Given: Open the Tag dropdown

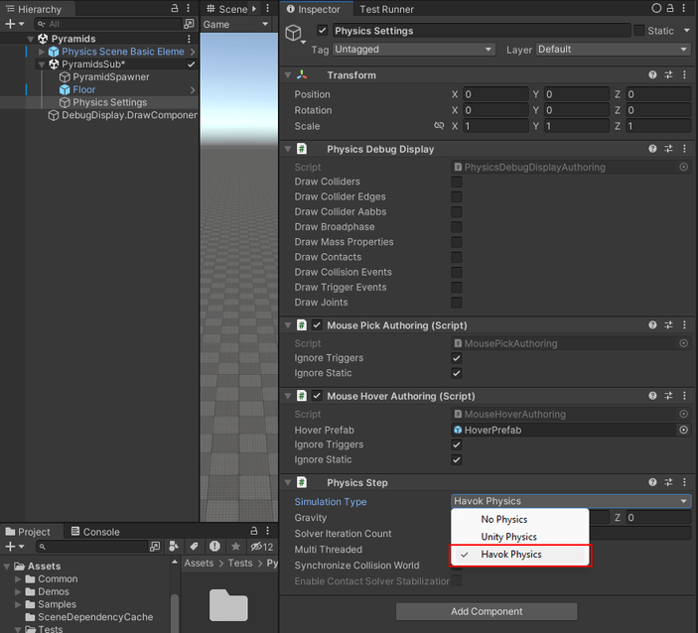Looking at the screenshot, I should tap(414, 50).
